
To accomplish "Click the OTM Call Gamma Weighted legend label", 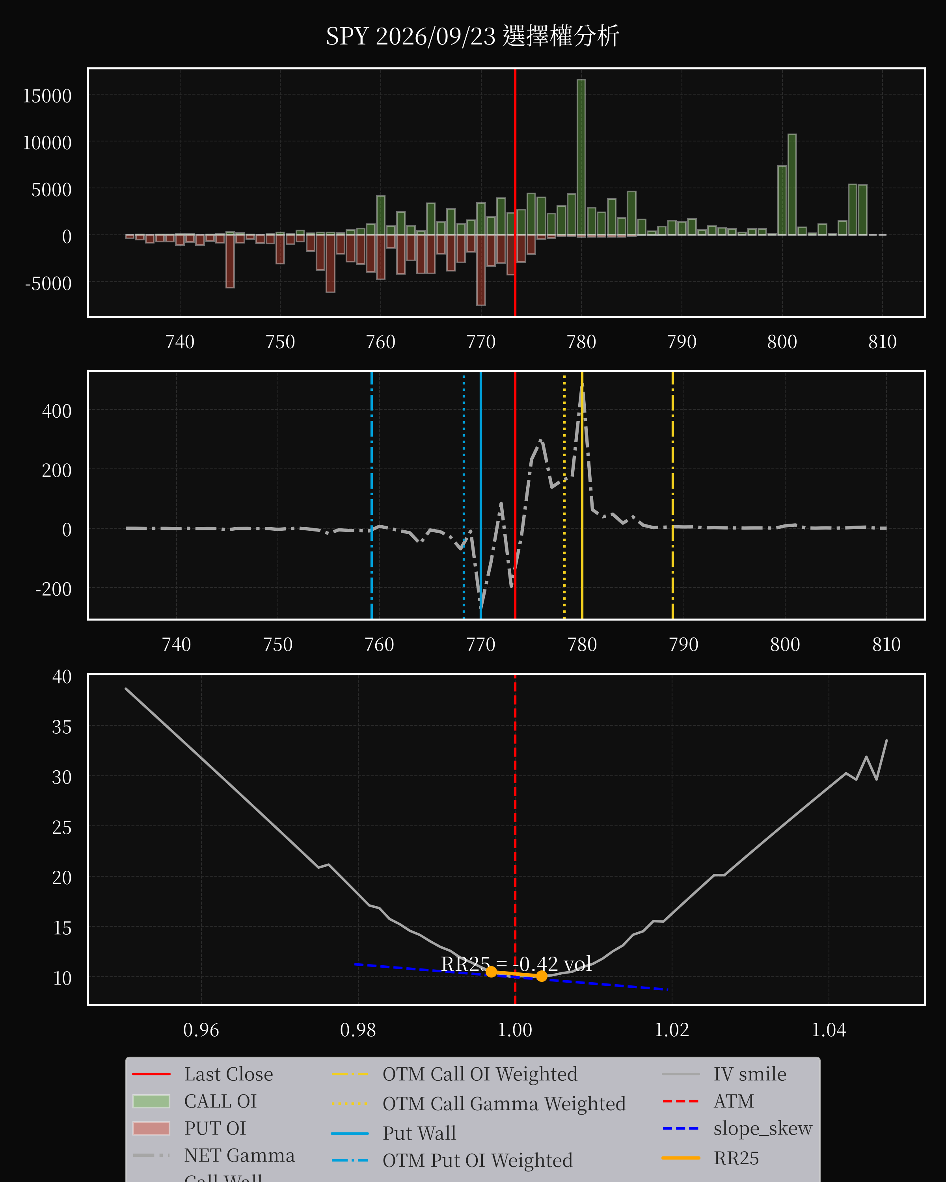I will (x=504, y=1104).
